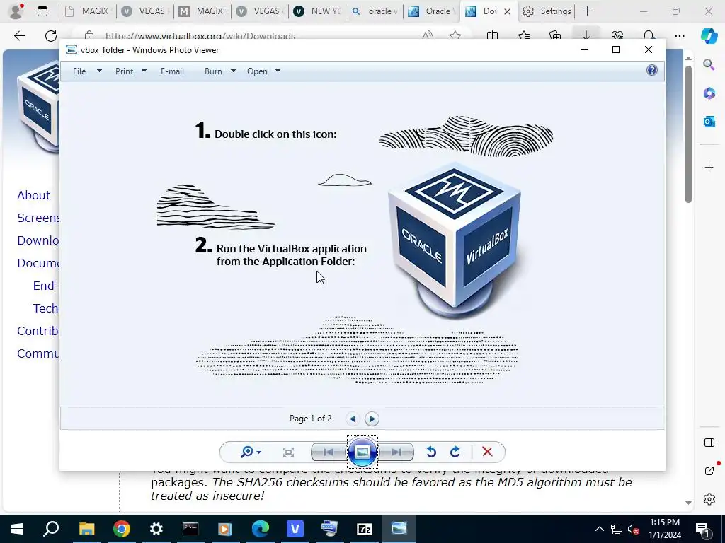The image size is (725, 543).
Task: Open Edge collections icon
Action: (x=555, y=35)
